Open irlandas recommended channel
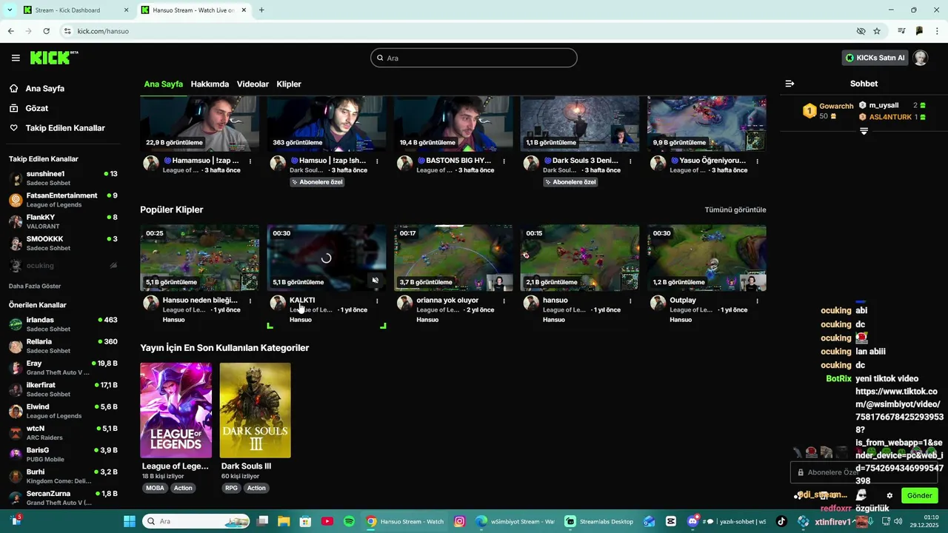 pyautogui.click(x=63, y=324)
